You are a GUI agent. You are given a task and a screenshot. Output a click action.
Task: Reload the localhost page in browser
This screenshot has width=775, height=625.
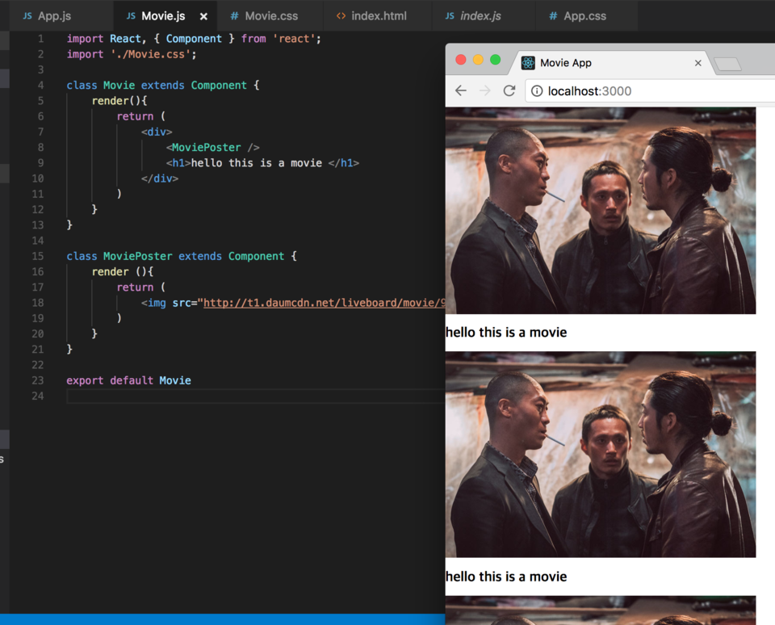coord(509,90)
